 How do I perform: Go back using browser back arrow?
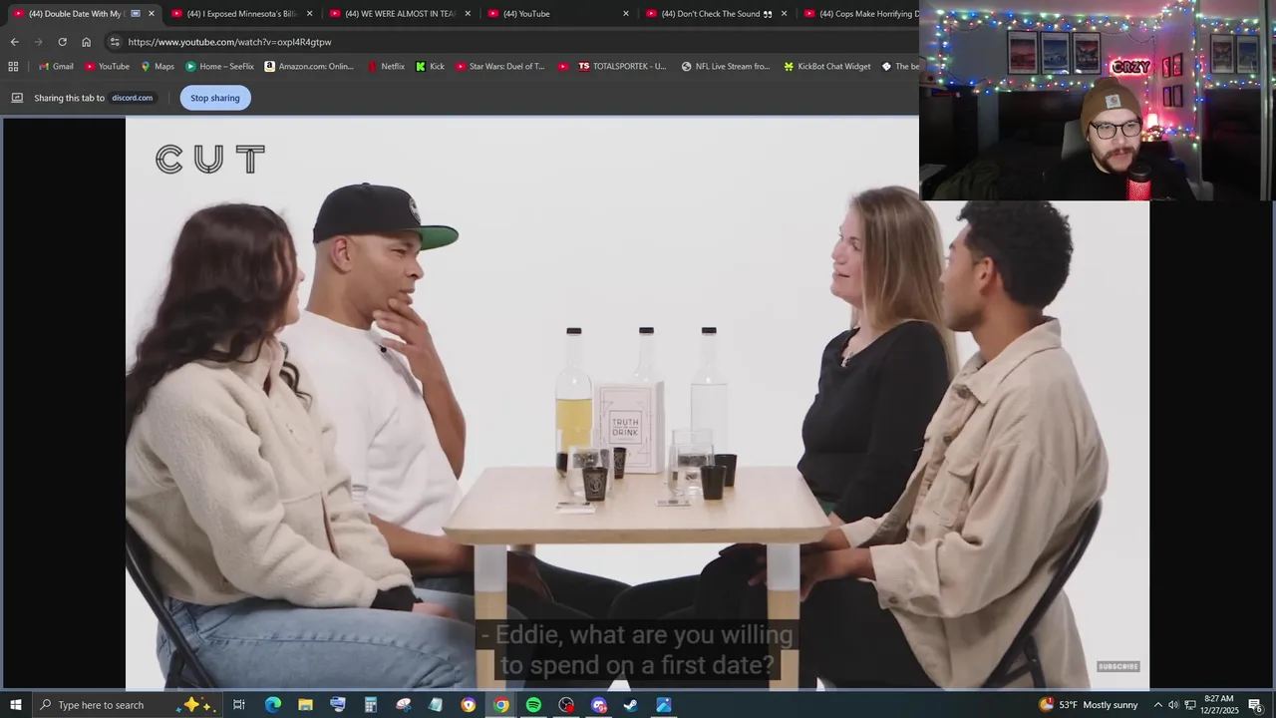point(14,42)
